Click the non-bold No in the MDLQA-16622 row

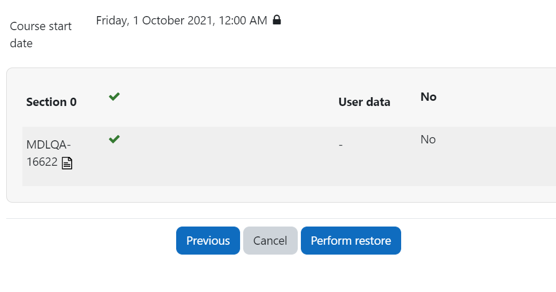click(x=428, y=139)
